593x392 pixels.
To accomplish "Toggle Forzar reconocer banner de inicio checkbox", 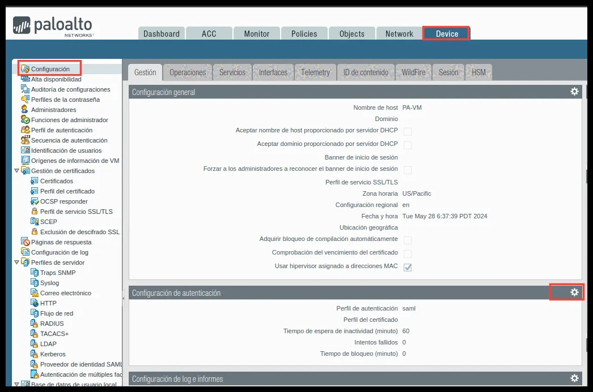I will (407, 170).
